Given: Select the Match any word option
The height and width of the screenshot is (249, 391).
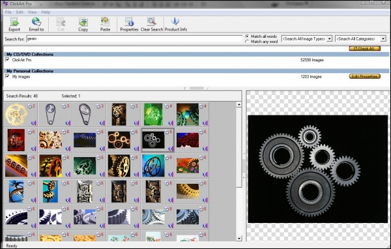Looking at the screenshot, I should tap(247, 42).
